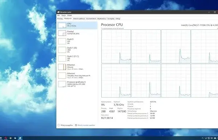Maximize the Menedżer zadań window
Viewport: 218px width, 140px height.
215,12
